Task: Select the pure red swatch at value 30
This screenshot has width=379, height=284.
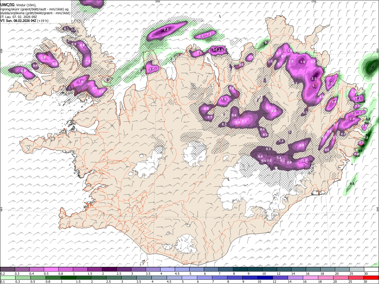Action: point(371,277)
